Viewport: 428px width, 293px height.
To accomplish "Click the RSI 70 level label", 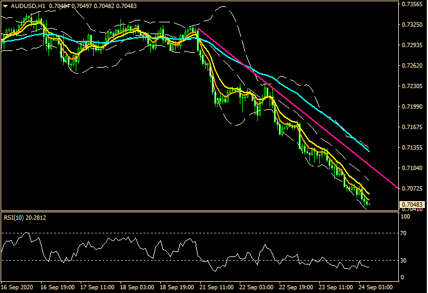I will coord(404,233).
